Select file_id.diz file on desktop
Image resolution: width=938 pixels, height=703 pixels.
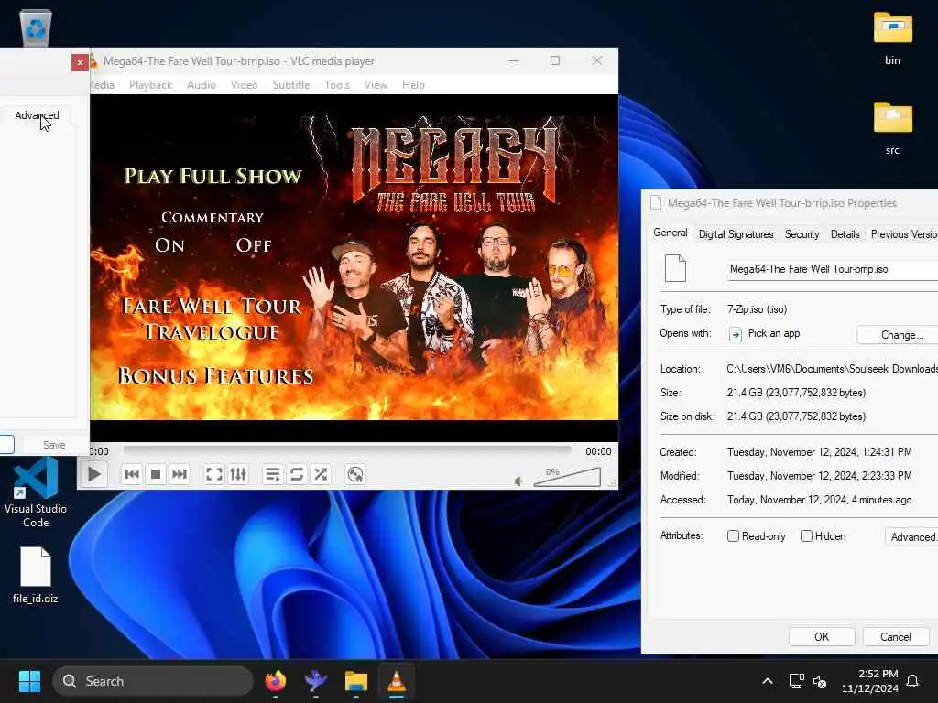36,575
